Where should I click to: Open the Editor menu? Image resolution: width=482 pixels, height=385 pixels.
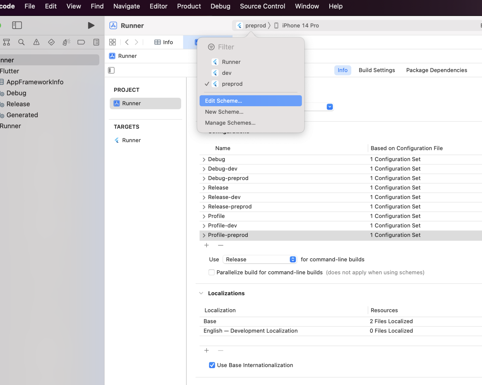(x=158, y=6)
